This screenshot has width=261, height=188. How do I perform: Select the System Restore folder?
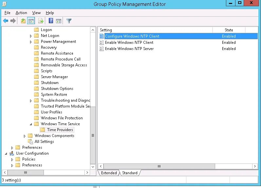click(x=54, y=94)
